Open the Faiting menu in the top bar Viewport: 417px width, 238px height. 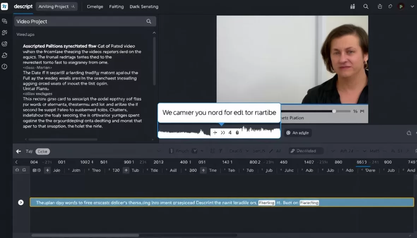(x=116, y=6)
